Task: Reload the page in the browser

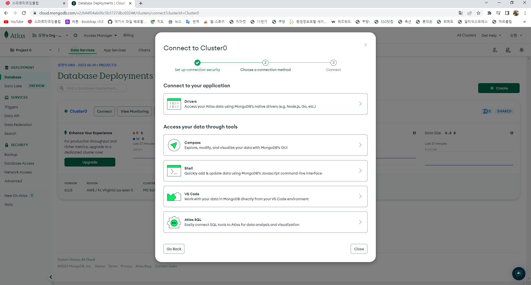Action: pyautogui.click(x=24, y=13)
